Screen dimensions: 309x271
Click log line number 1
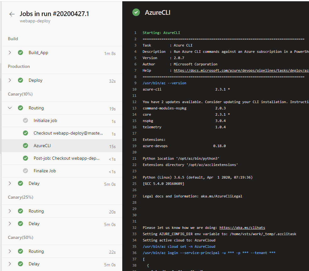pos(135,33)
